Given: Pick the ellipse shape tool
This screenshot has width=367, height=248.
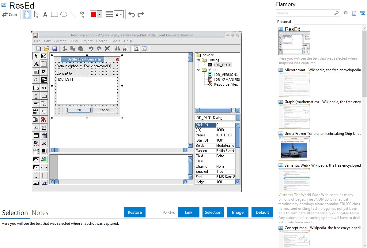Looking at the screenshot, I should click(64, 14).
